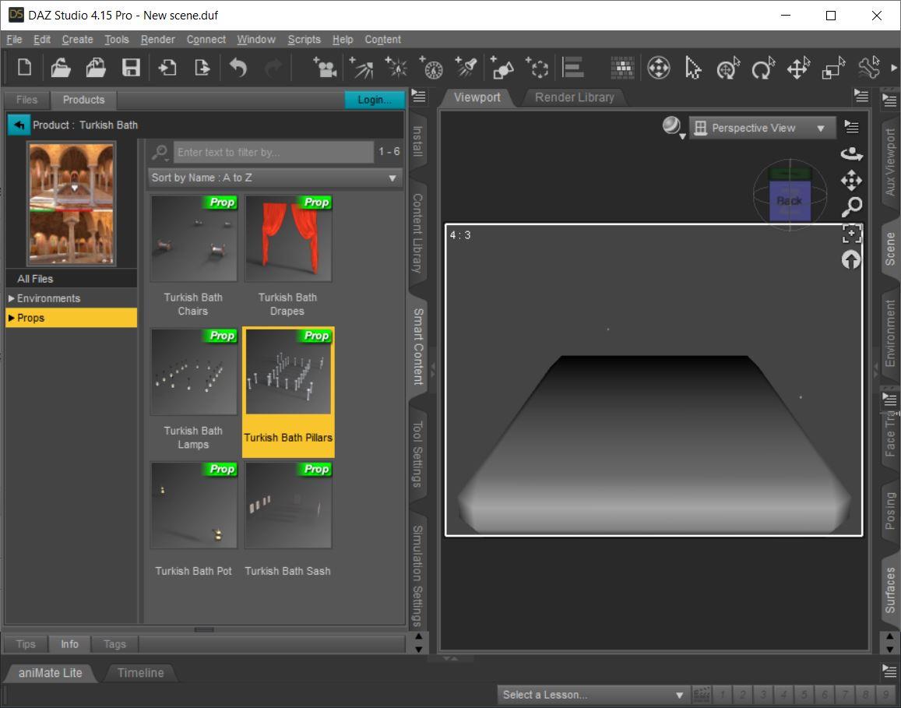Viewport: 901px width, 708px height.
Task: Create a new spotlight
Action: pos(466,68)
